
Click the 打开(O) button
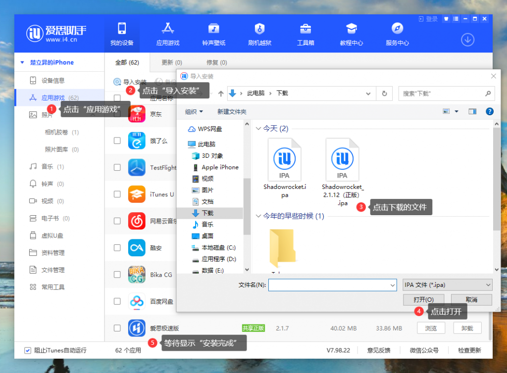coord(423,300)
